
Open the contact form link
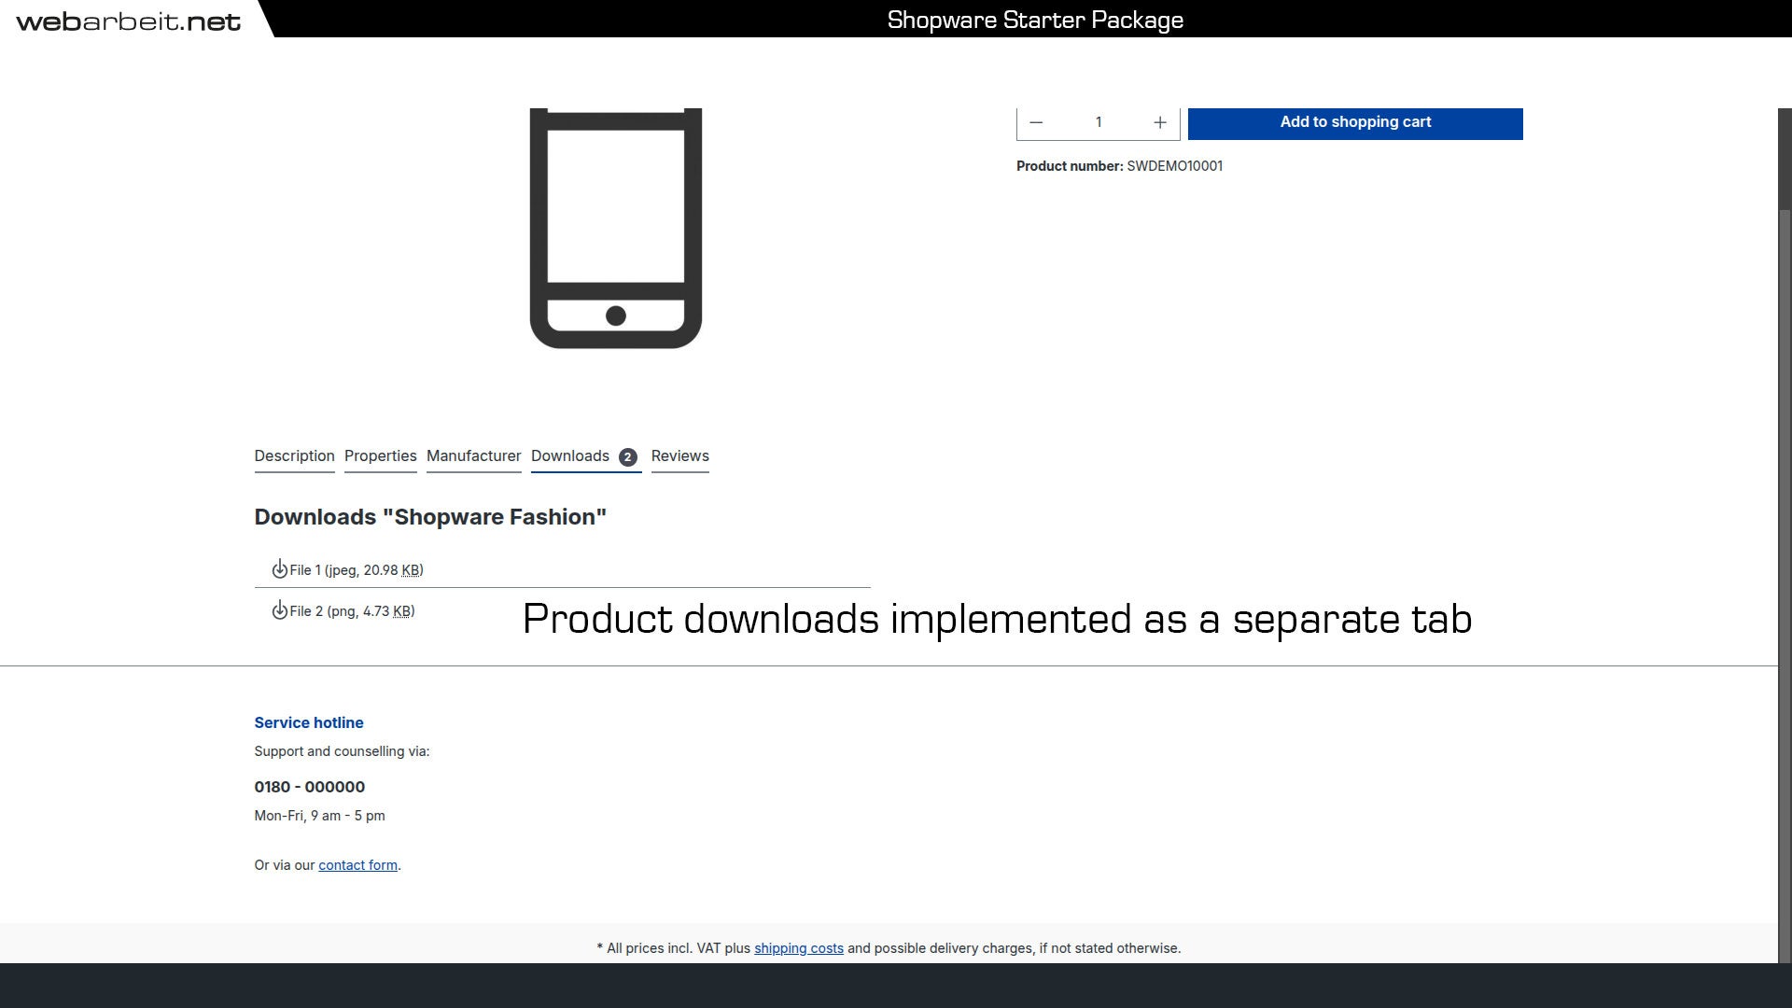358,865
